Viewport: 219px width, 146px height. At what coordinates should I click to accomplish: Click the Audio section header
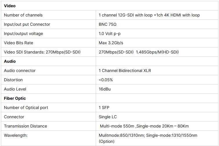[x=10, y=61]
